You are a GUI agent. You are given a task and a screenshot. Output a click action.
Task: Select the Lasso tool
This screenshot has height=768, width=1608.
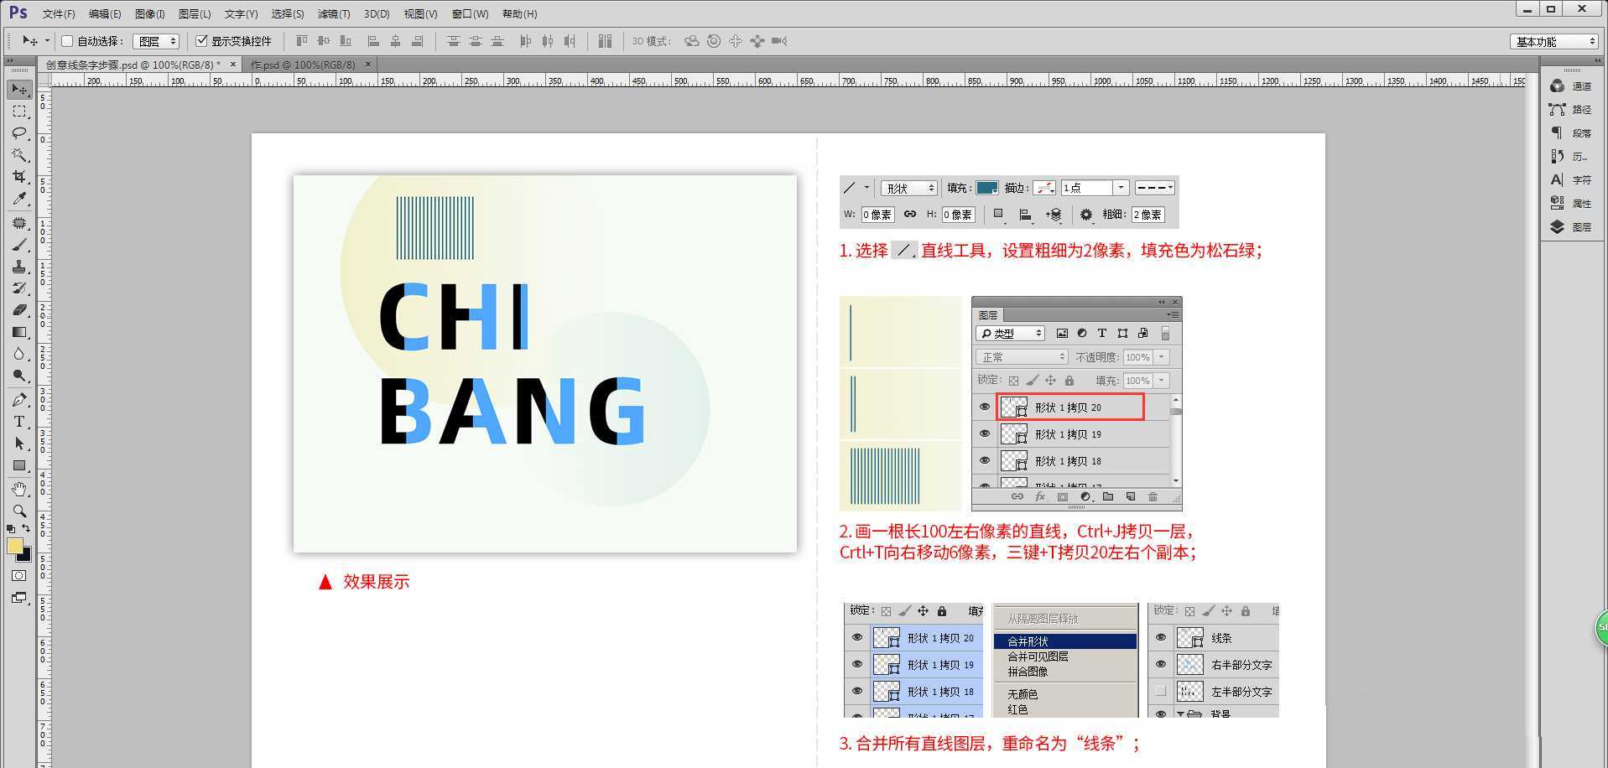[19, 133]
